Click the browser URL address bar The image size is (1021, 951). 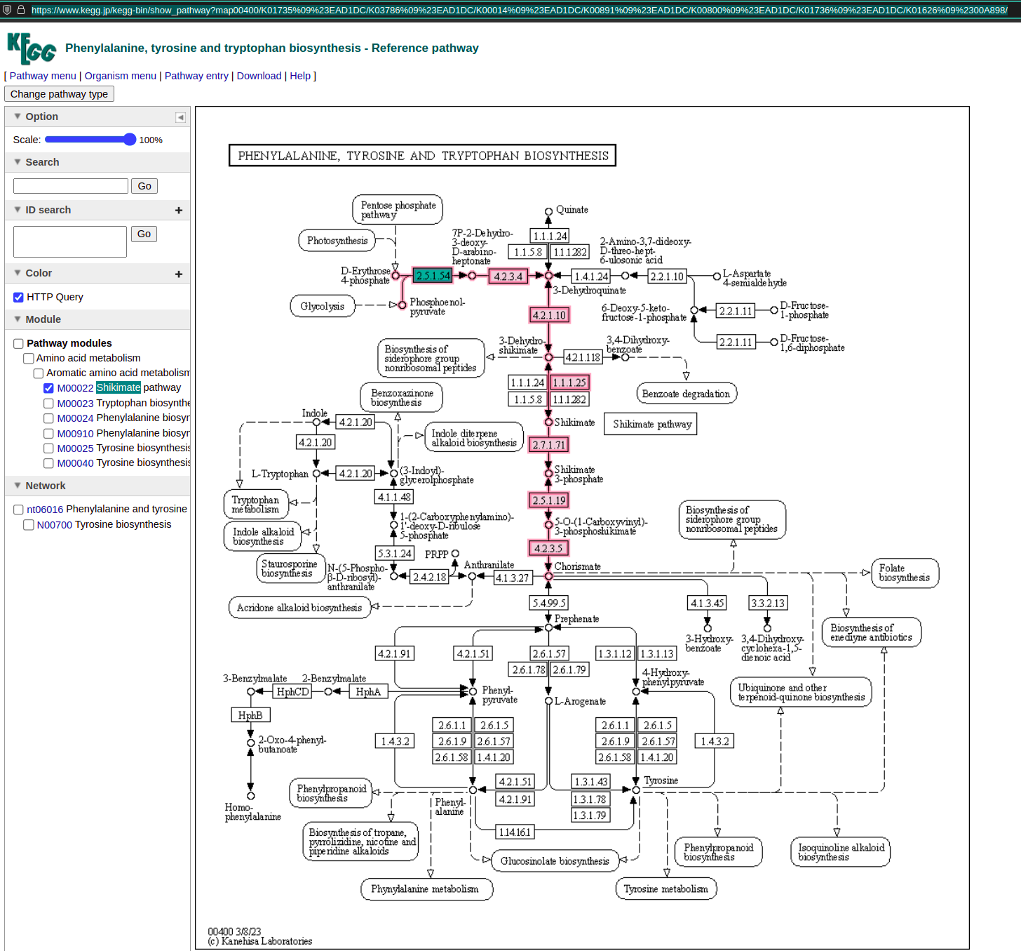(x=519, y=10)
